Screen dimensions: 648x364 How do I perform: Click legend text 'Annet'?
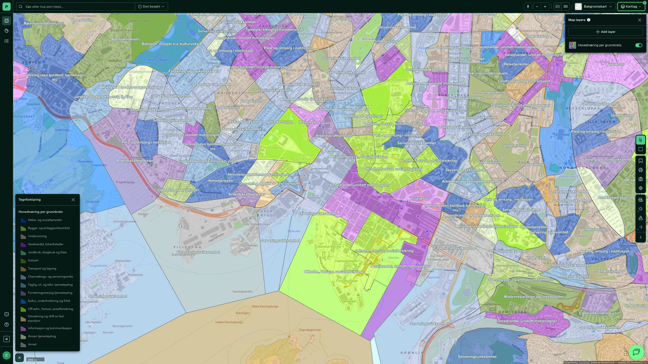[x=32, y=344]
